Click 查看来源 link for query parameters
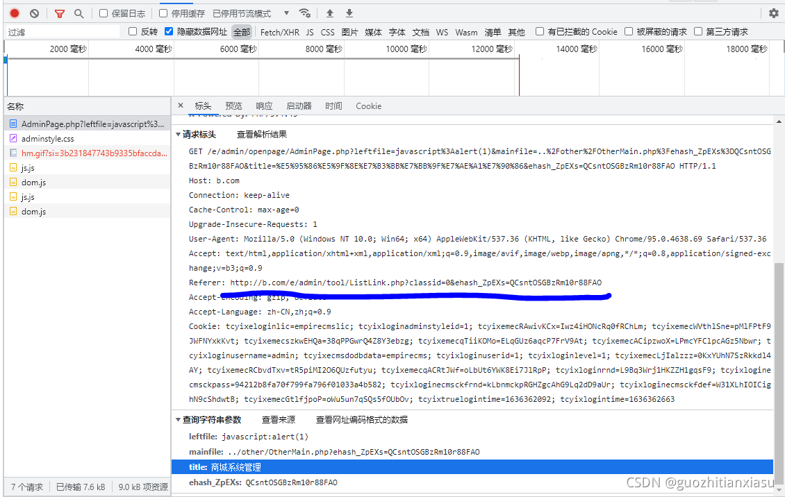Screen dimensions: 785x497 (x=279, y=419)
